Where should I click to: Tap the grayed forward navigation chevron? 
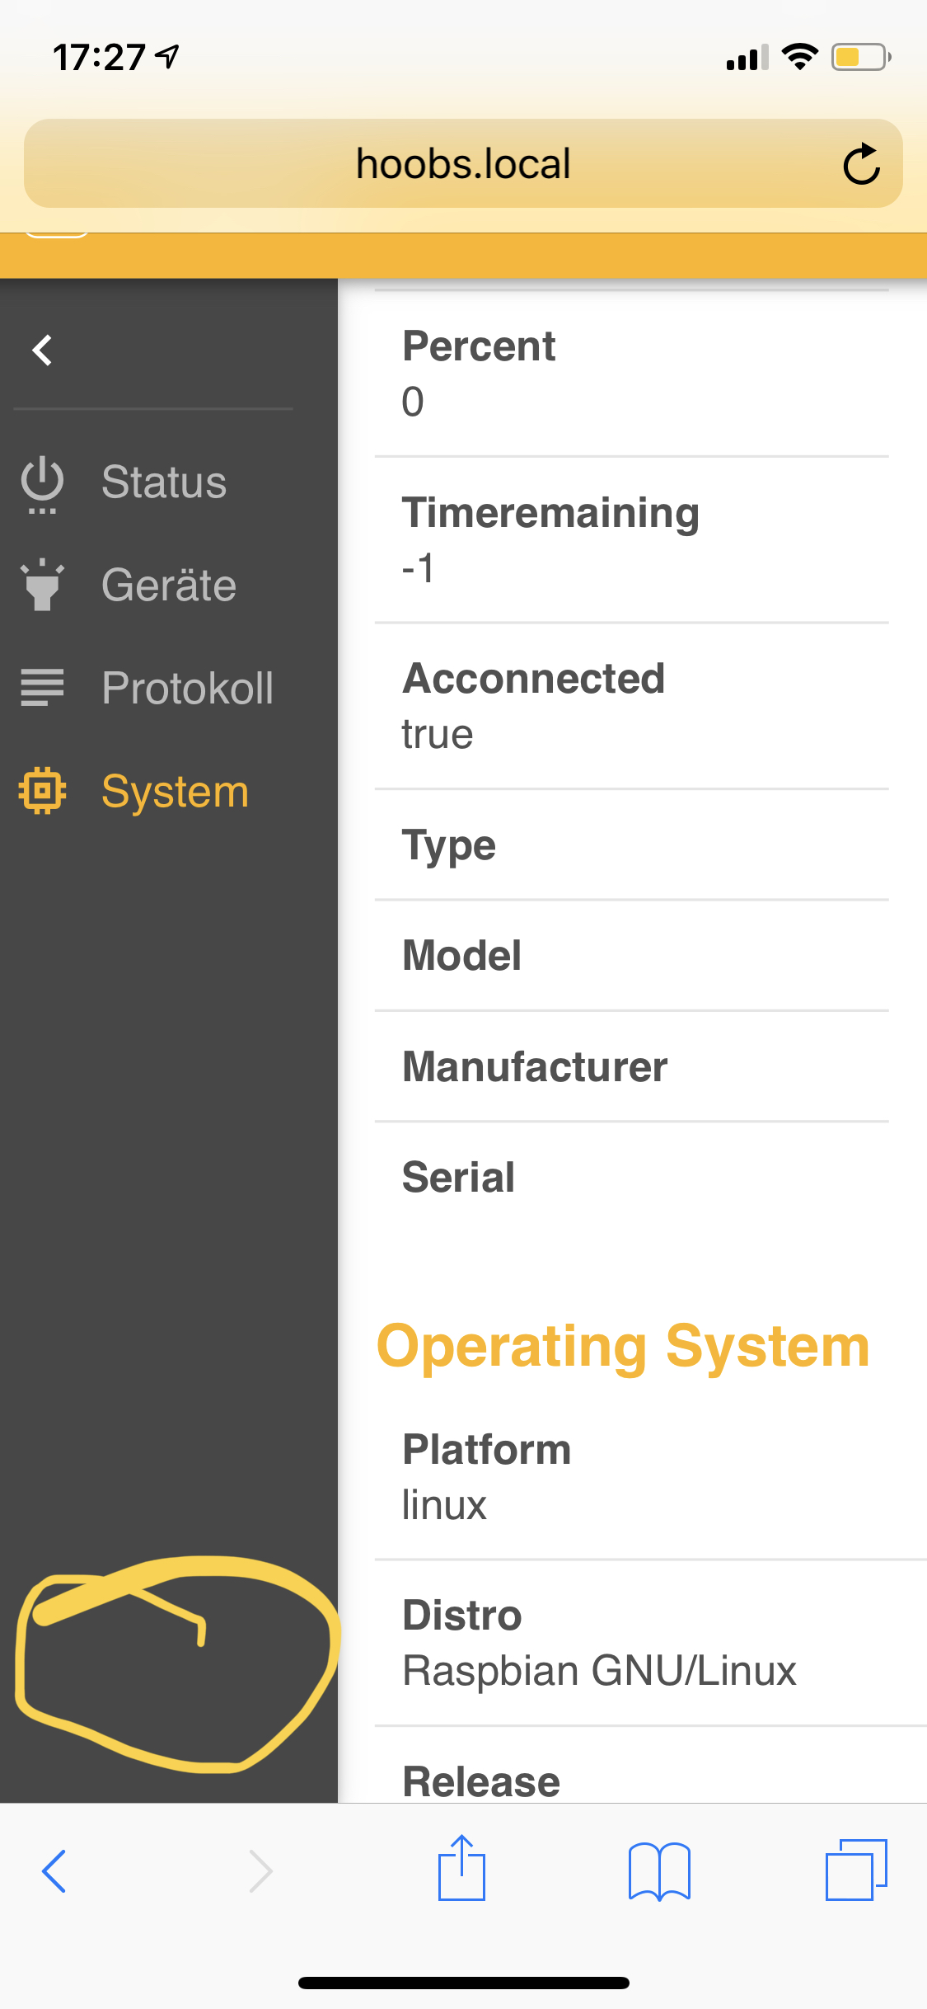260,1870
